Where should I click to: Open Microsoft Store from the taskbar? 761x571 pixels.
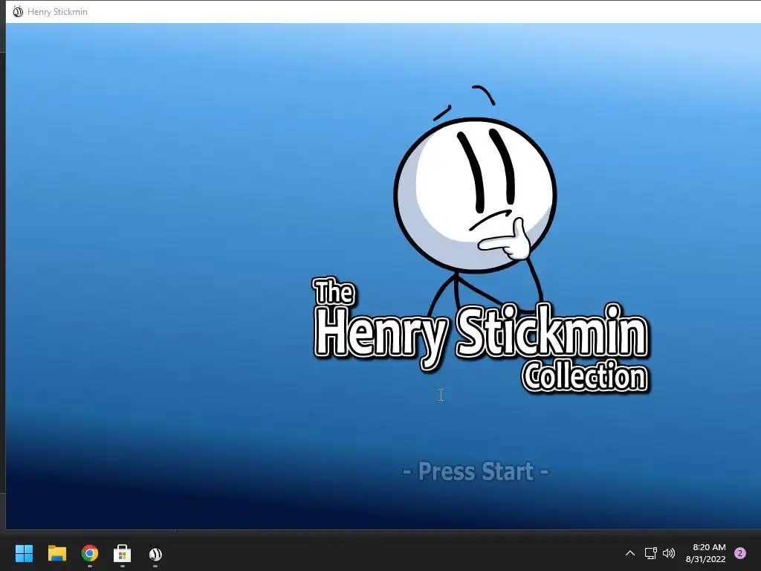point(123,553)
